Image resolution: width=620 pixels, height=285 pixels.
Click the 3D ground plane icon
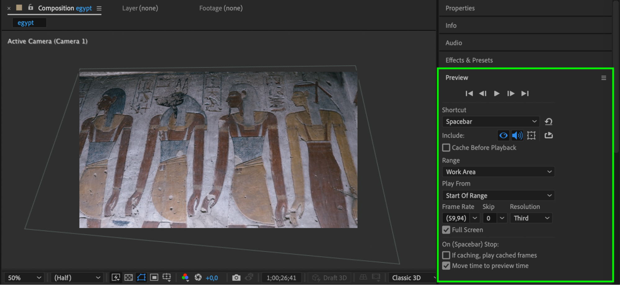363,277
